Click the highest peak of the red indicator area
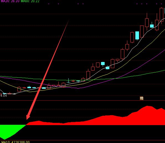165x143 pixels. click(147, 106)
